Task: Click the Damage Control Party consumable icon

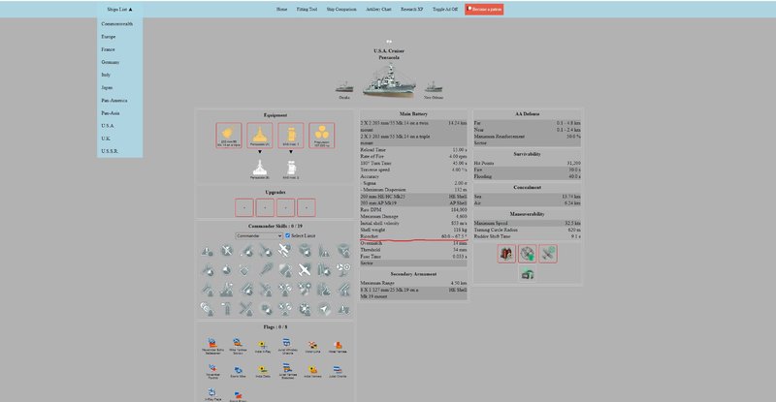Action: (506, 254)
